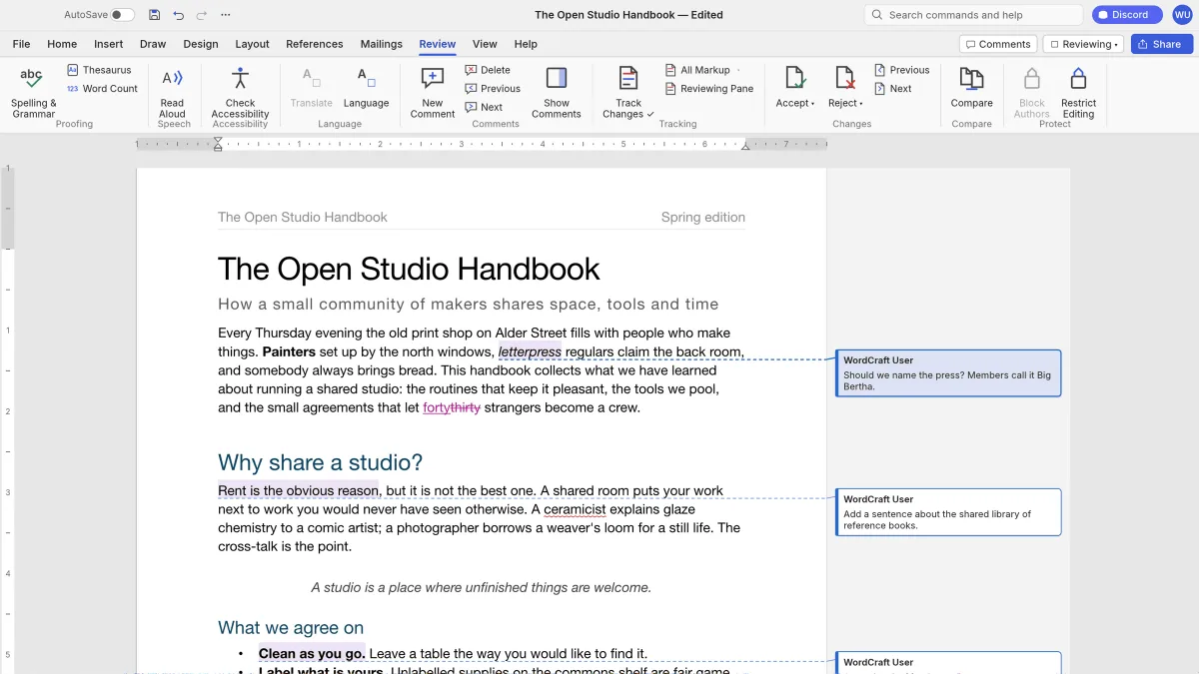The width and height of the screenshot is (1199, 674).
Task: Open the more options ellipsis in title bar
Action: (226, 15)
